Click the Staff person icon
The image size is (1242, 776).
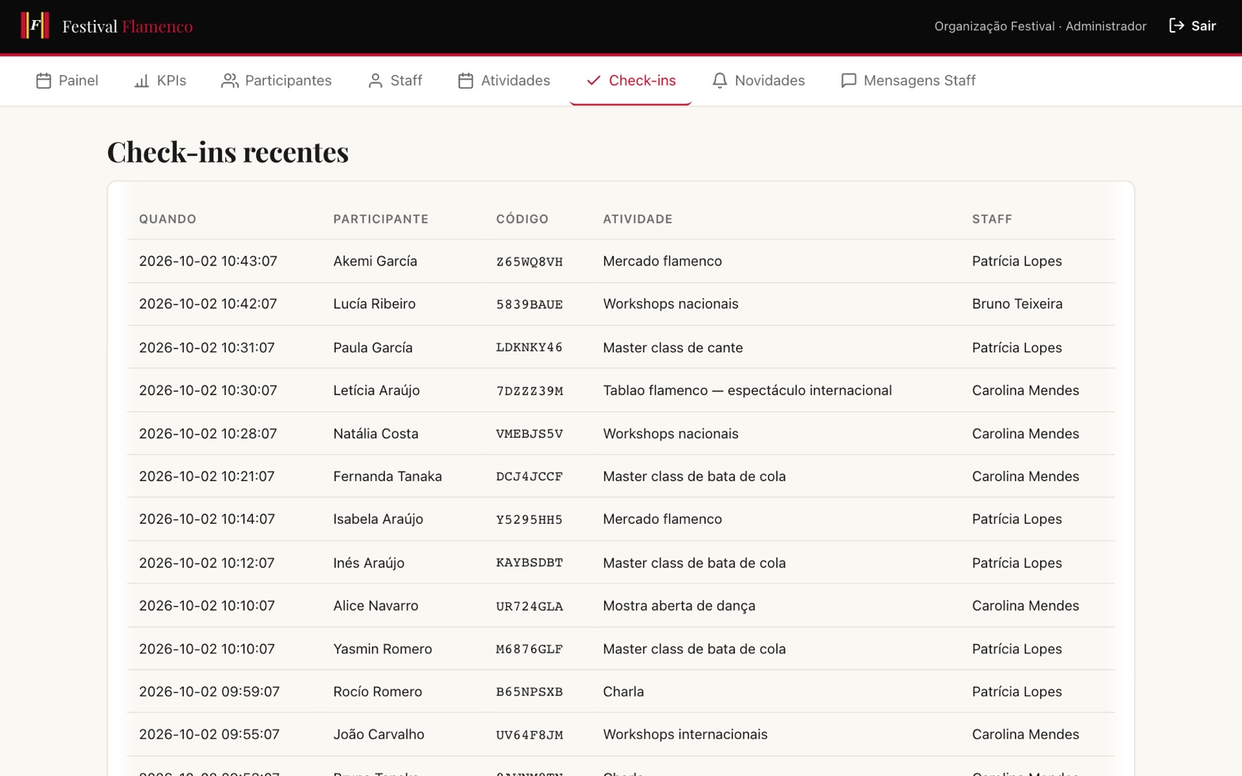pyautogui.click(x=376, y=81)
